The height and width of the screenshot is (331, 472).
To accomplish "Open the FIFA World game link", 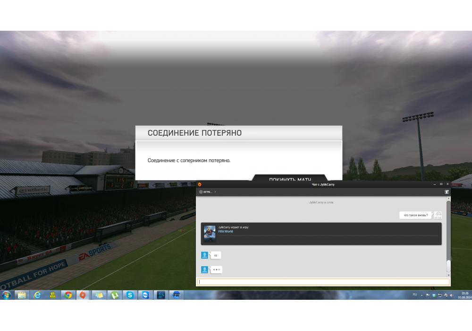I will [x=225, y=231].
